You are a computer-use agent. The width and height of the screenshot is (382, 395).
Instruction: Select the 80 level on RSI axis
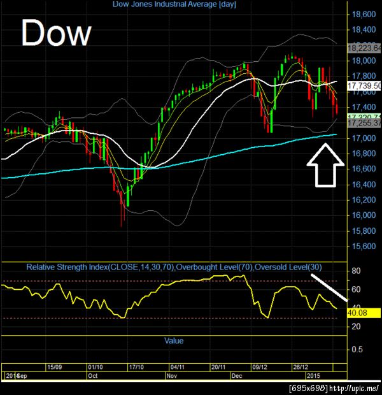coord(356,271)
